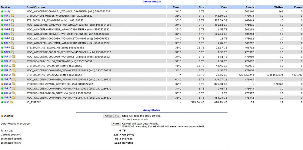Open the disk14 device link
This screenshot has height=150, width=303.
(8, 75)
